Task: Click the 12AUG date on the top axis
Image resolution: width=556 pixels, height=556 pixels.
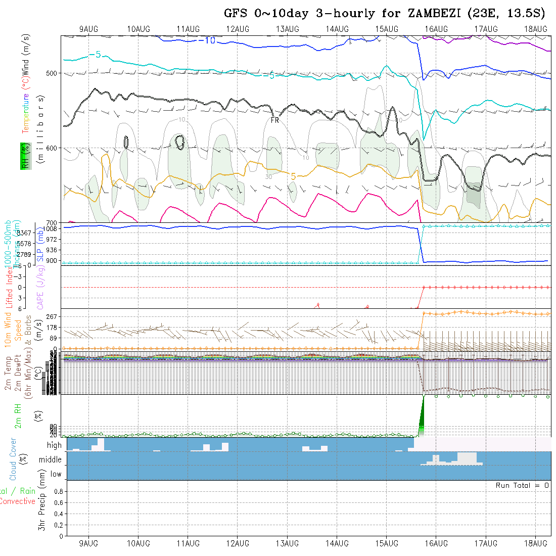Action: click(238, 29)
